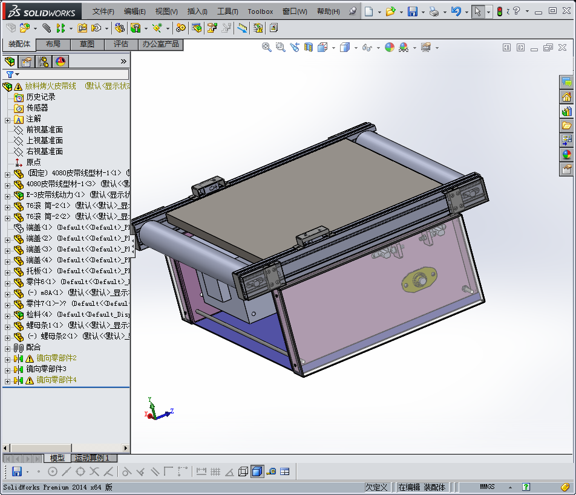Expand 注解 annotations tree node
This screenshot has width=576, height=495.
tap(7, 120)
